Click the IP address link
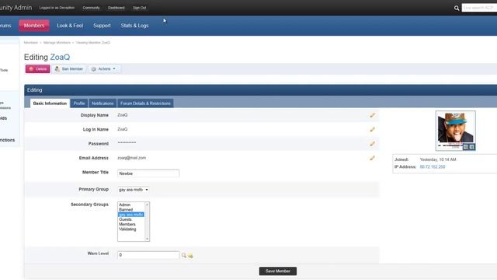 tap(433, 166)
